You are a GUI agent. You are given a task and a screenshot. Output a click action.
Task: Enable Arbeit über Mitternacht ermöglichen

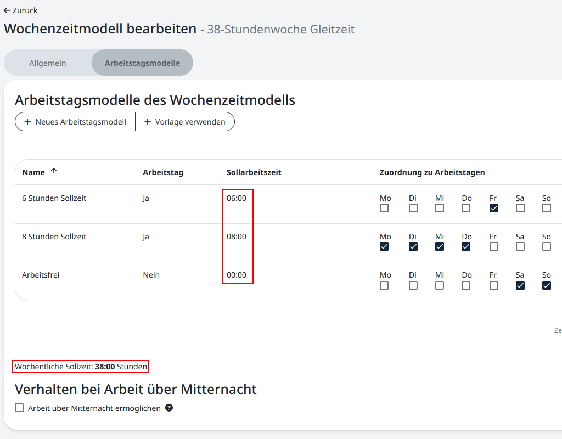point(19,408)
